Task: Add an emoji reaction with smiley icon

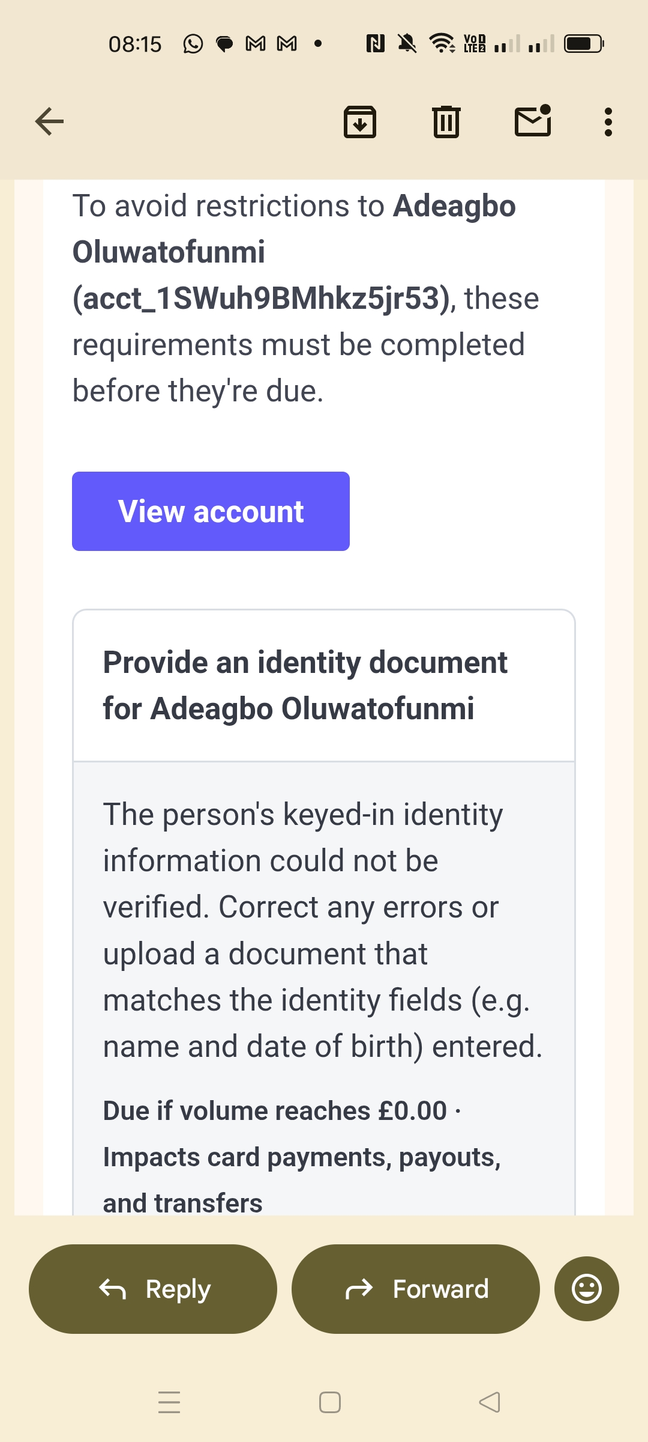Action: click(586, 1289)
